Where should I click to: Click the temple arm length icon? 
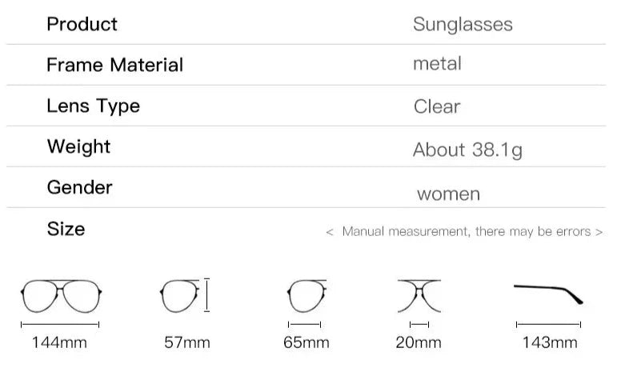coord(548,294)
